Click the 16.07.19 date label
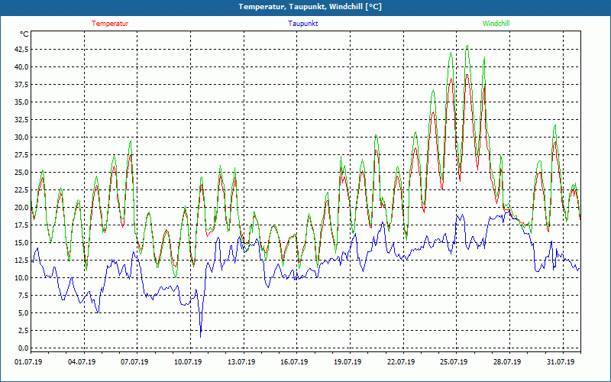Screen dimensions: 611x382 (x=294, y=361)
